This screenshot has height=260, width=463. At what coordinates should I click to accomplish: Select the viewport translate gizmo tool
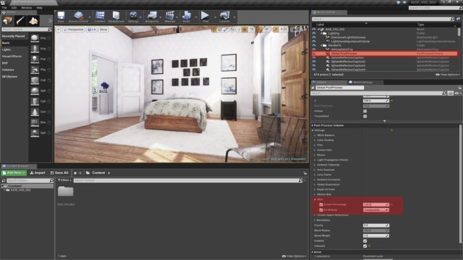214,29
